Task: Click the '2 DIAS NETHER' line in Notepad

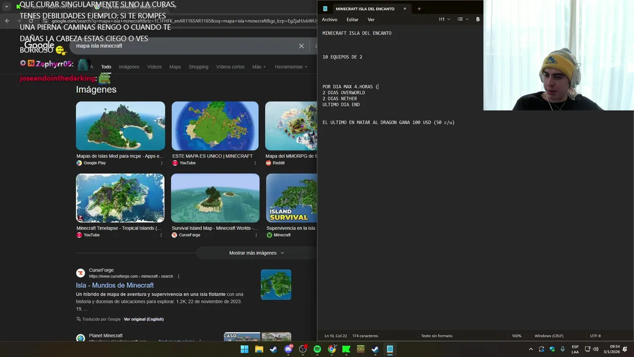Action: click(340, 99)
